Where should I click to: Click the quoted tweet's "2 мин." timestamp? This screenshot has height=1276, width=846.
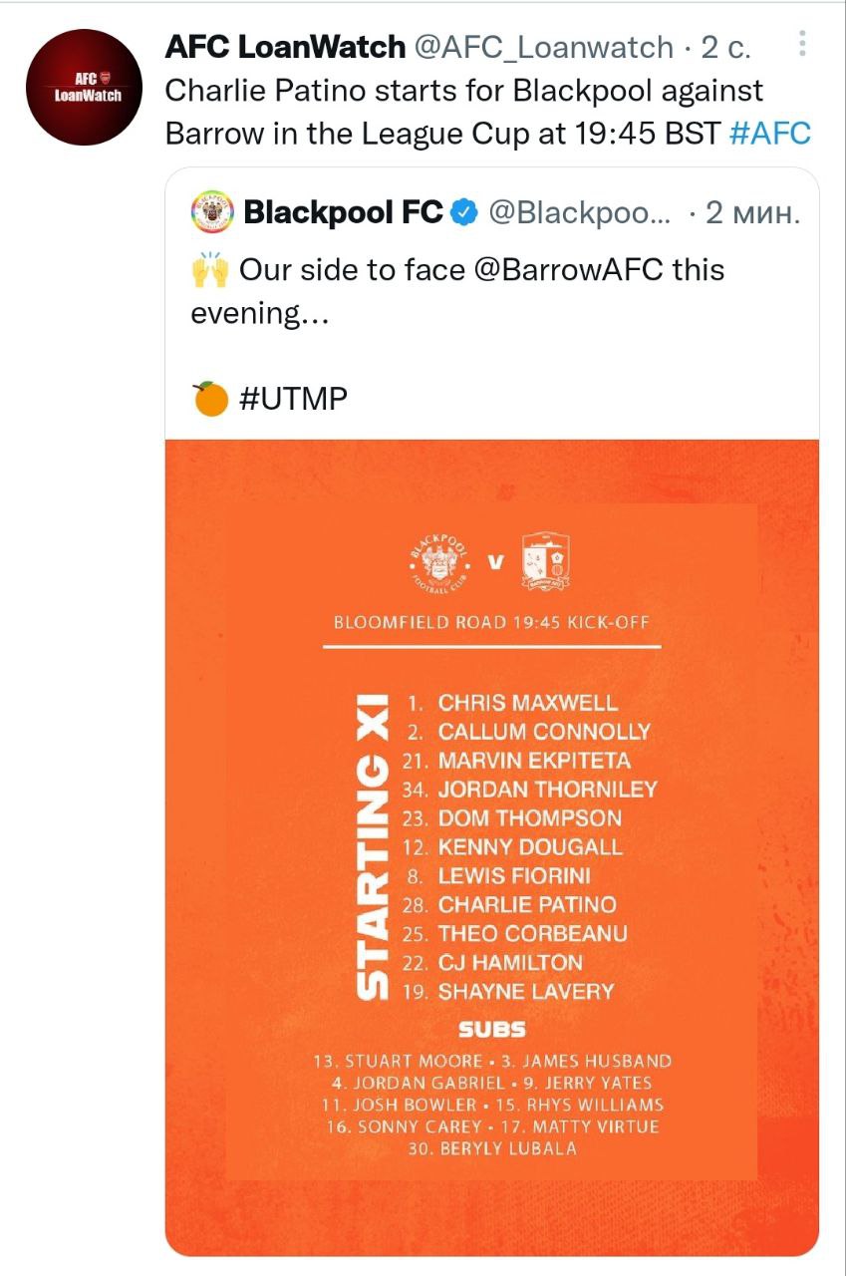click(x=751, y=212)
